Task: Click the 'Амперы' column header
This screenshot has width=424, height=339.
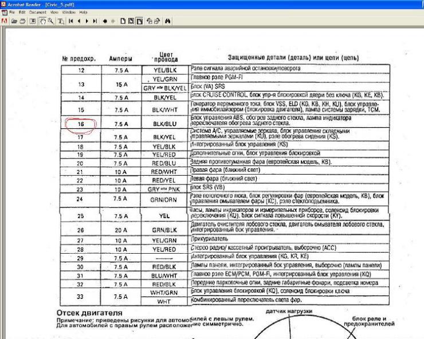Action: pyautogui.click(x=120, y=58)
